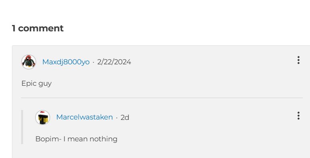Viewport: 310px width, 158px height.
Task: Click the red-hooded character in Maxdj8000yo's avatar
Action: [29, 62]
